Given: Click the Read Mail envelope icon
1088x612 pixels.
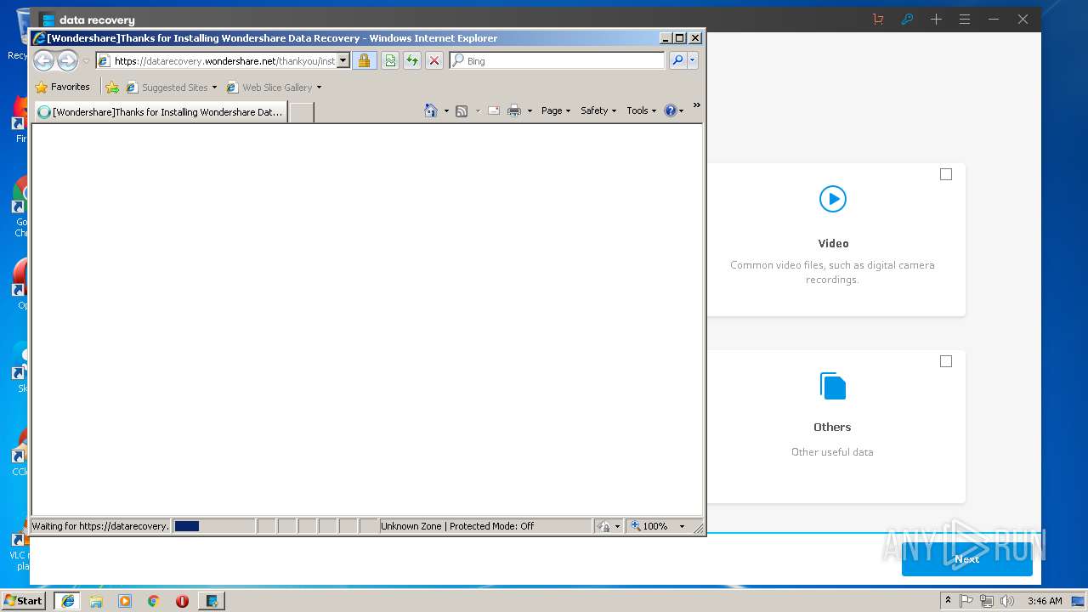Looking at the screenshot, I should coord(493,110).
